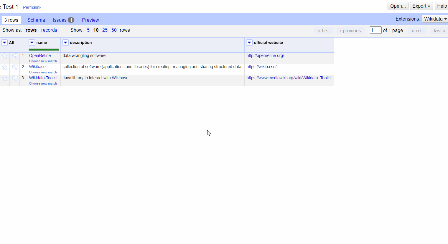Flag the Wikibase row
Screen dimensions: 448x244
[15, 67]
